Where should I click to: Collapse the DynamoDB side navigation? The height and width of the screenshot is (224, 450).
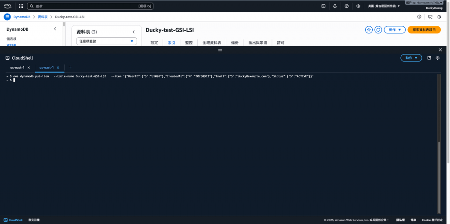[55, 29]
